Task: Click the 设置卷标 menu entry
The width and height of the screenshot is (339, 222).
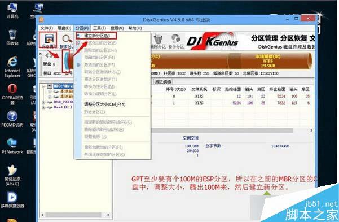Action: [x=95, y=137]
